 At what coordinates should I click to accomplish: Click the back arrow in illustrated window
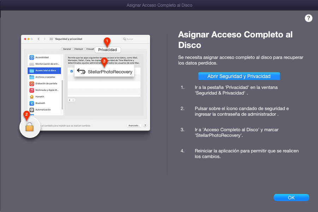pos(38,39)
